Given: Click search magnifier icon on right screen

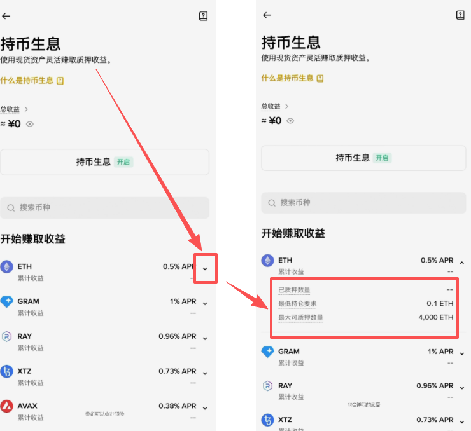Looking at the screenshot, I should click(x=272, y=203).
